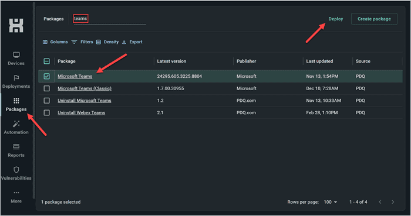The width and height of the screenshot is (411, 216).
Task: Check the Microsoft Teams (Classic) checkbox
Action: 46,88
